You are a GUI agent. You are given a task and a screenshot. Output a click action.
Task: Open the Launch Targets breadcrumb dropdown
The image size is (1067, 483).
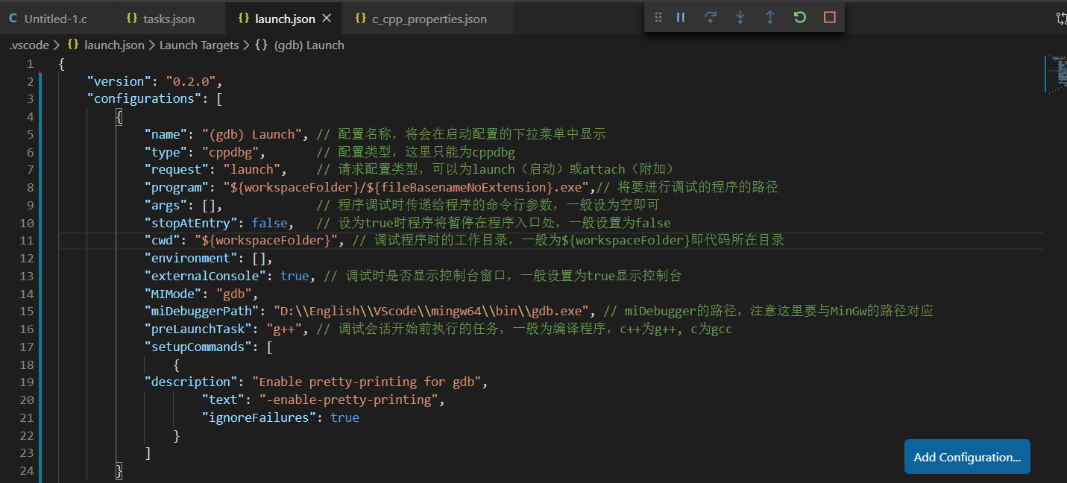pos(199,45)
